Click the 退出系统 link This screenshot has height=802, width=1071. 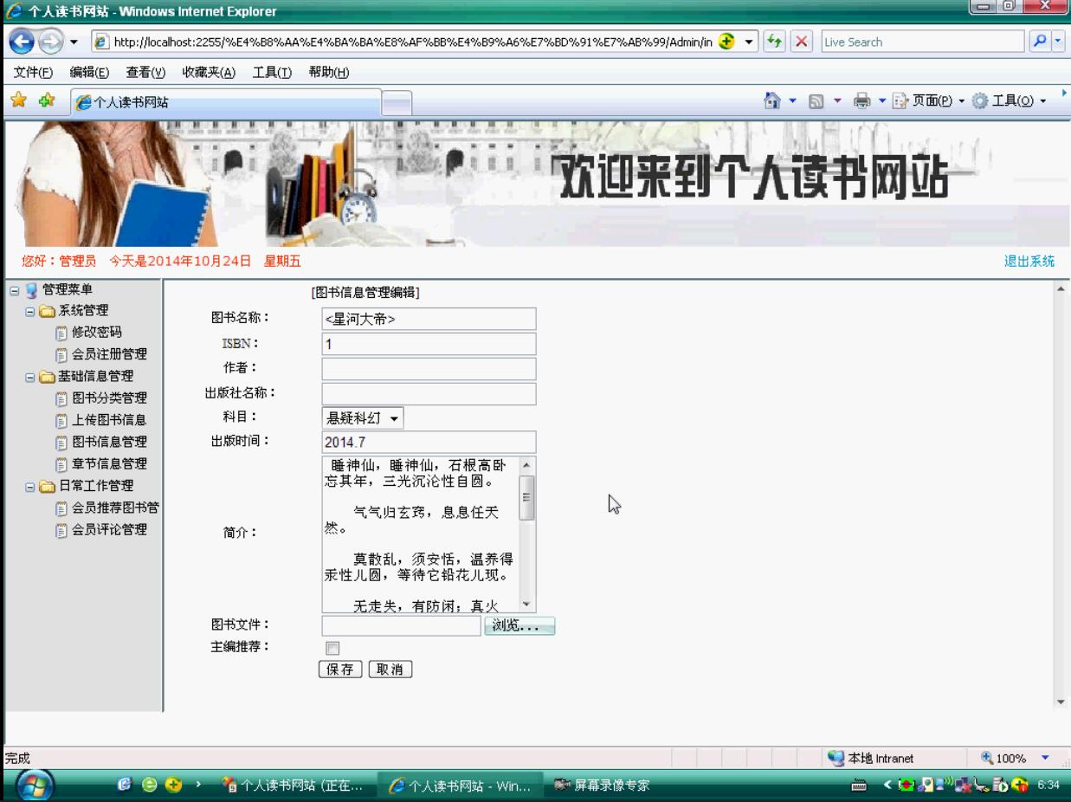1029,262
